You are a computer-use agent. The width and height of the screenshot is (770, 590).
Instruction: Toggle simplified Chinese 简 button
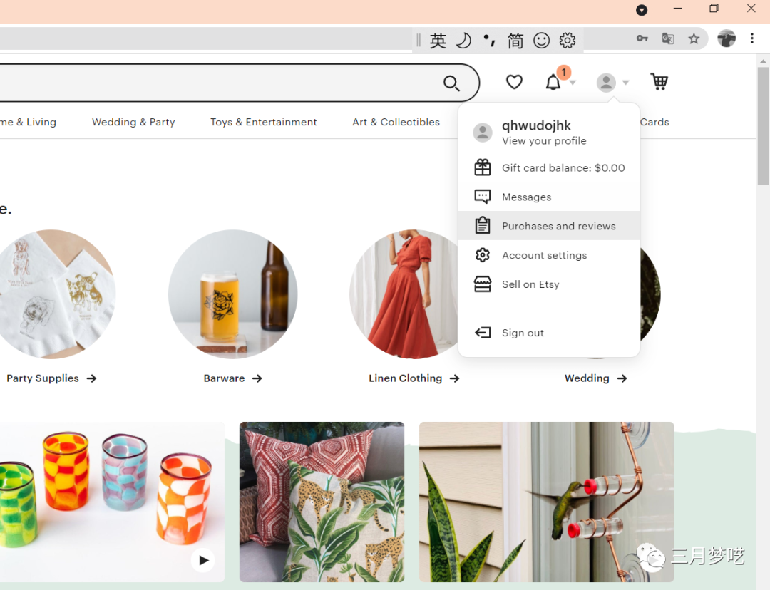(x=515, y=40)
